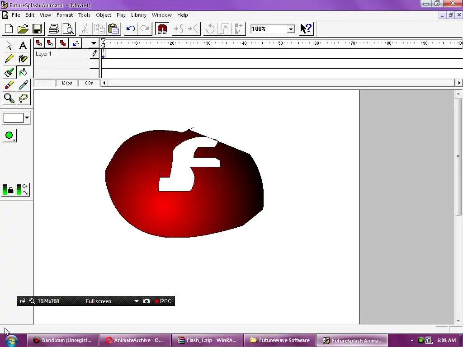Click the Open file folder icon
Screen dimensions: 463x347
23,28
